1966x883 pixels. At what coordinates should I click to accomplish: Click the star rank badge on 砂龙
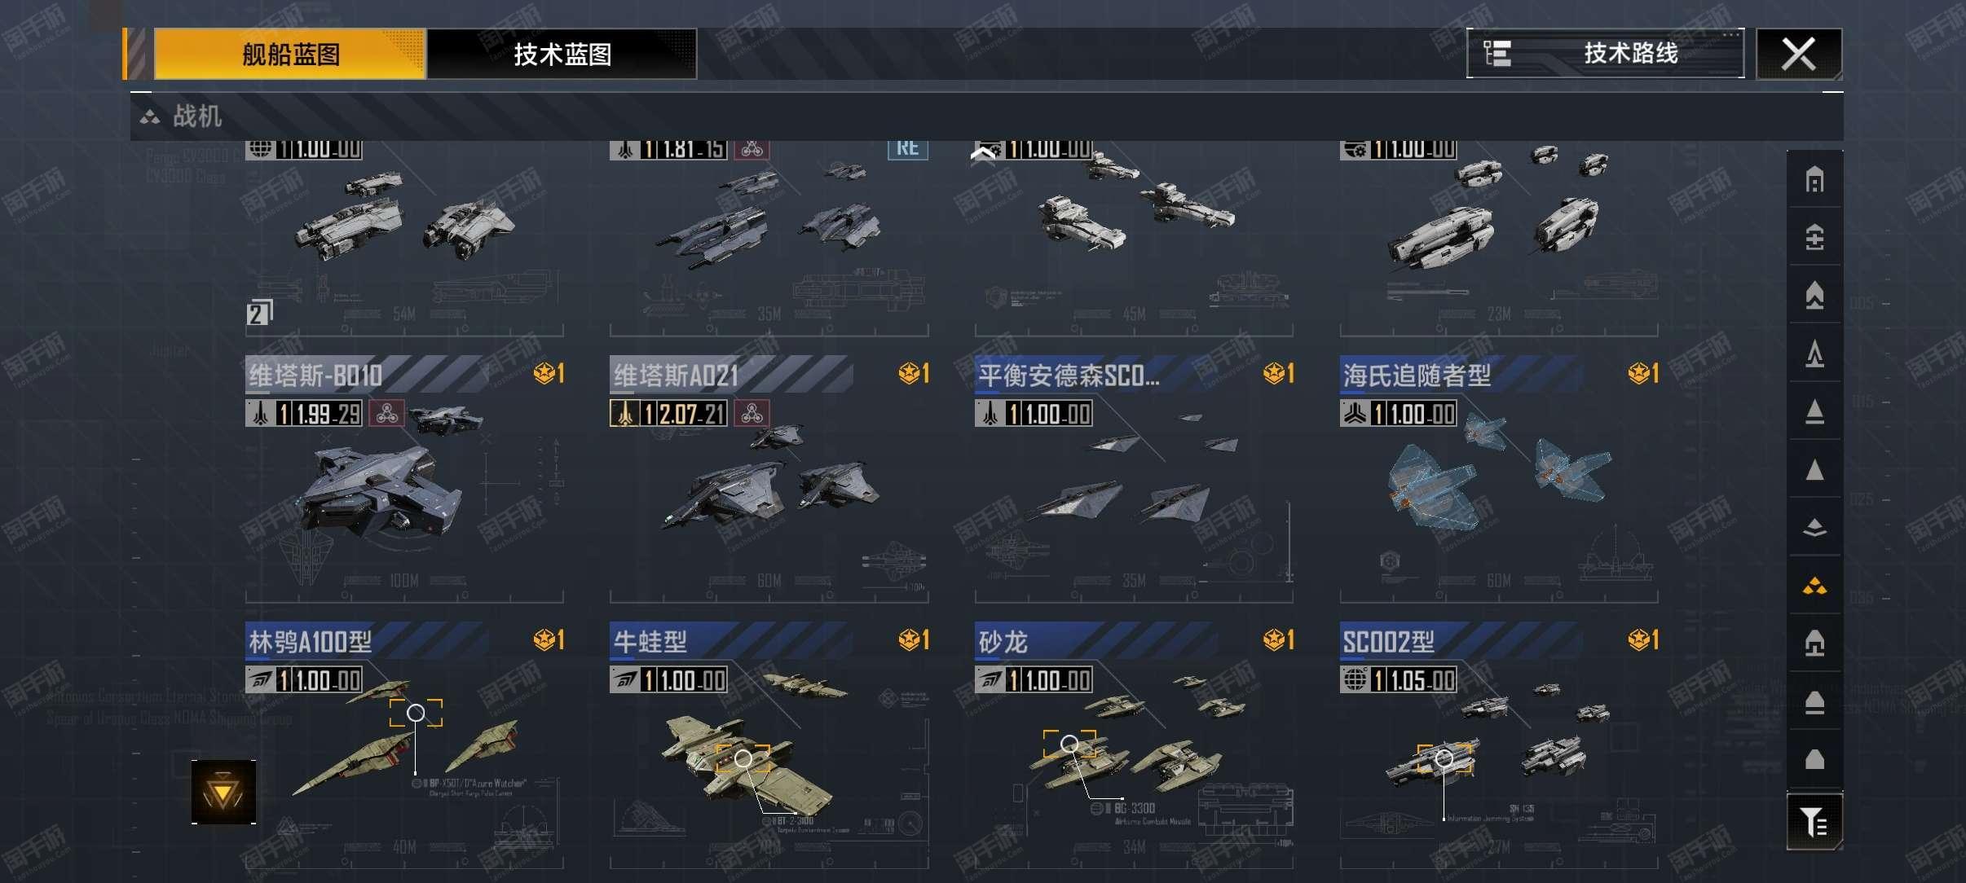pos(1278,640)
